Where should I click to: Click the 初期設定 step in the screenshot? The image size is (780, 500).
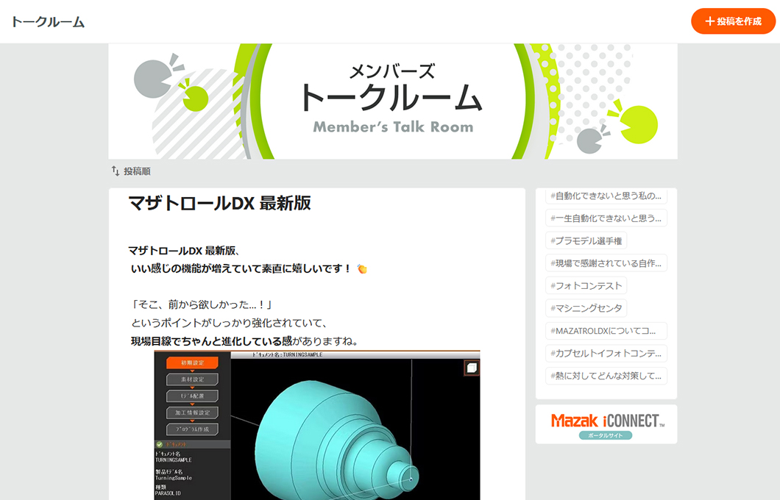[x=192, y=362]
